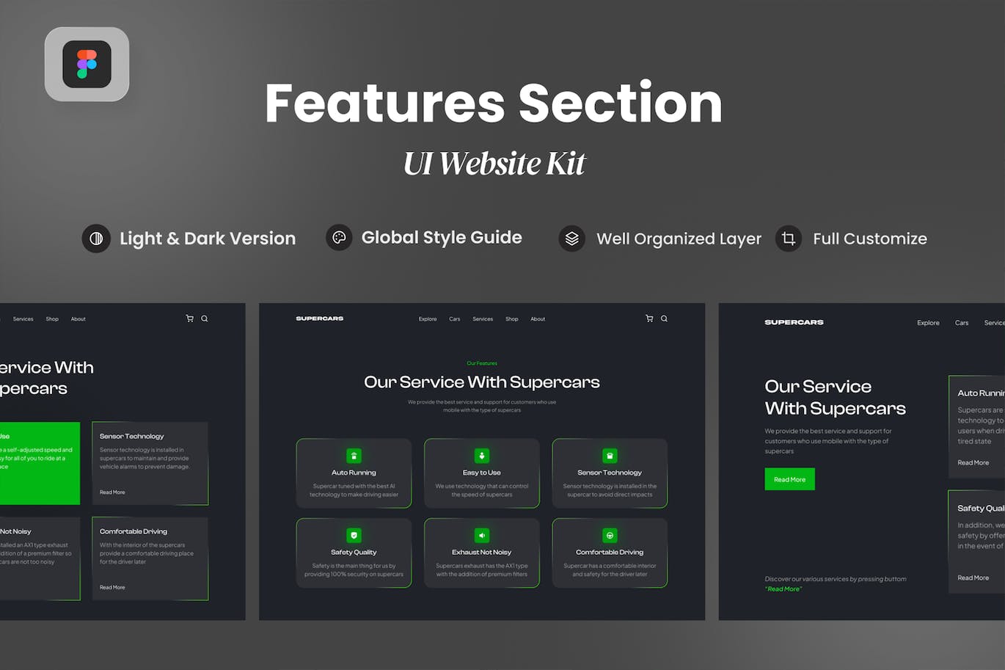Click the Full Customize crop icon
The height and width of the screenshot is (670, 1005).
(789, 238)
